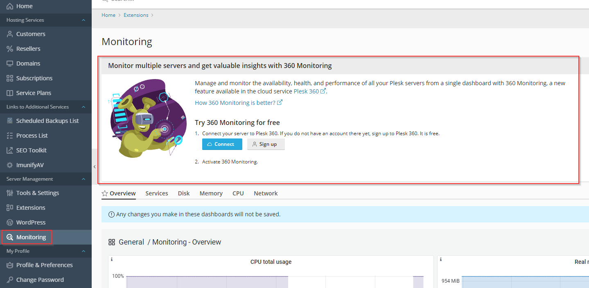Screen dimensions: 589x288
Task: Click the WordPress logo icon
Action: coord(10,222)
